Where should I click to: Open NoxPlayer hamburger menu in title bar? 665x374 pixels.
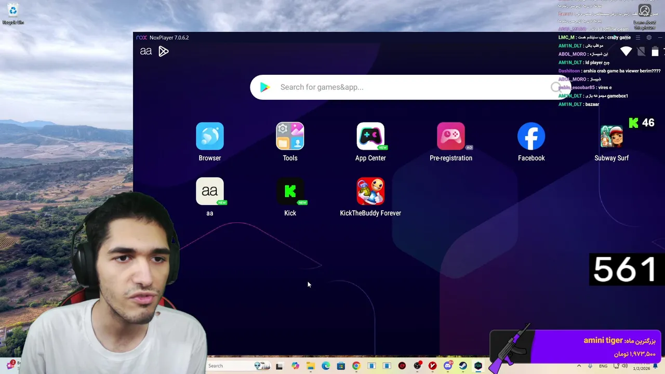coord(638,37)
